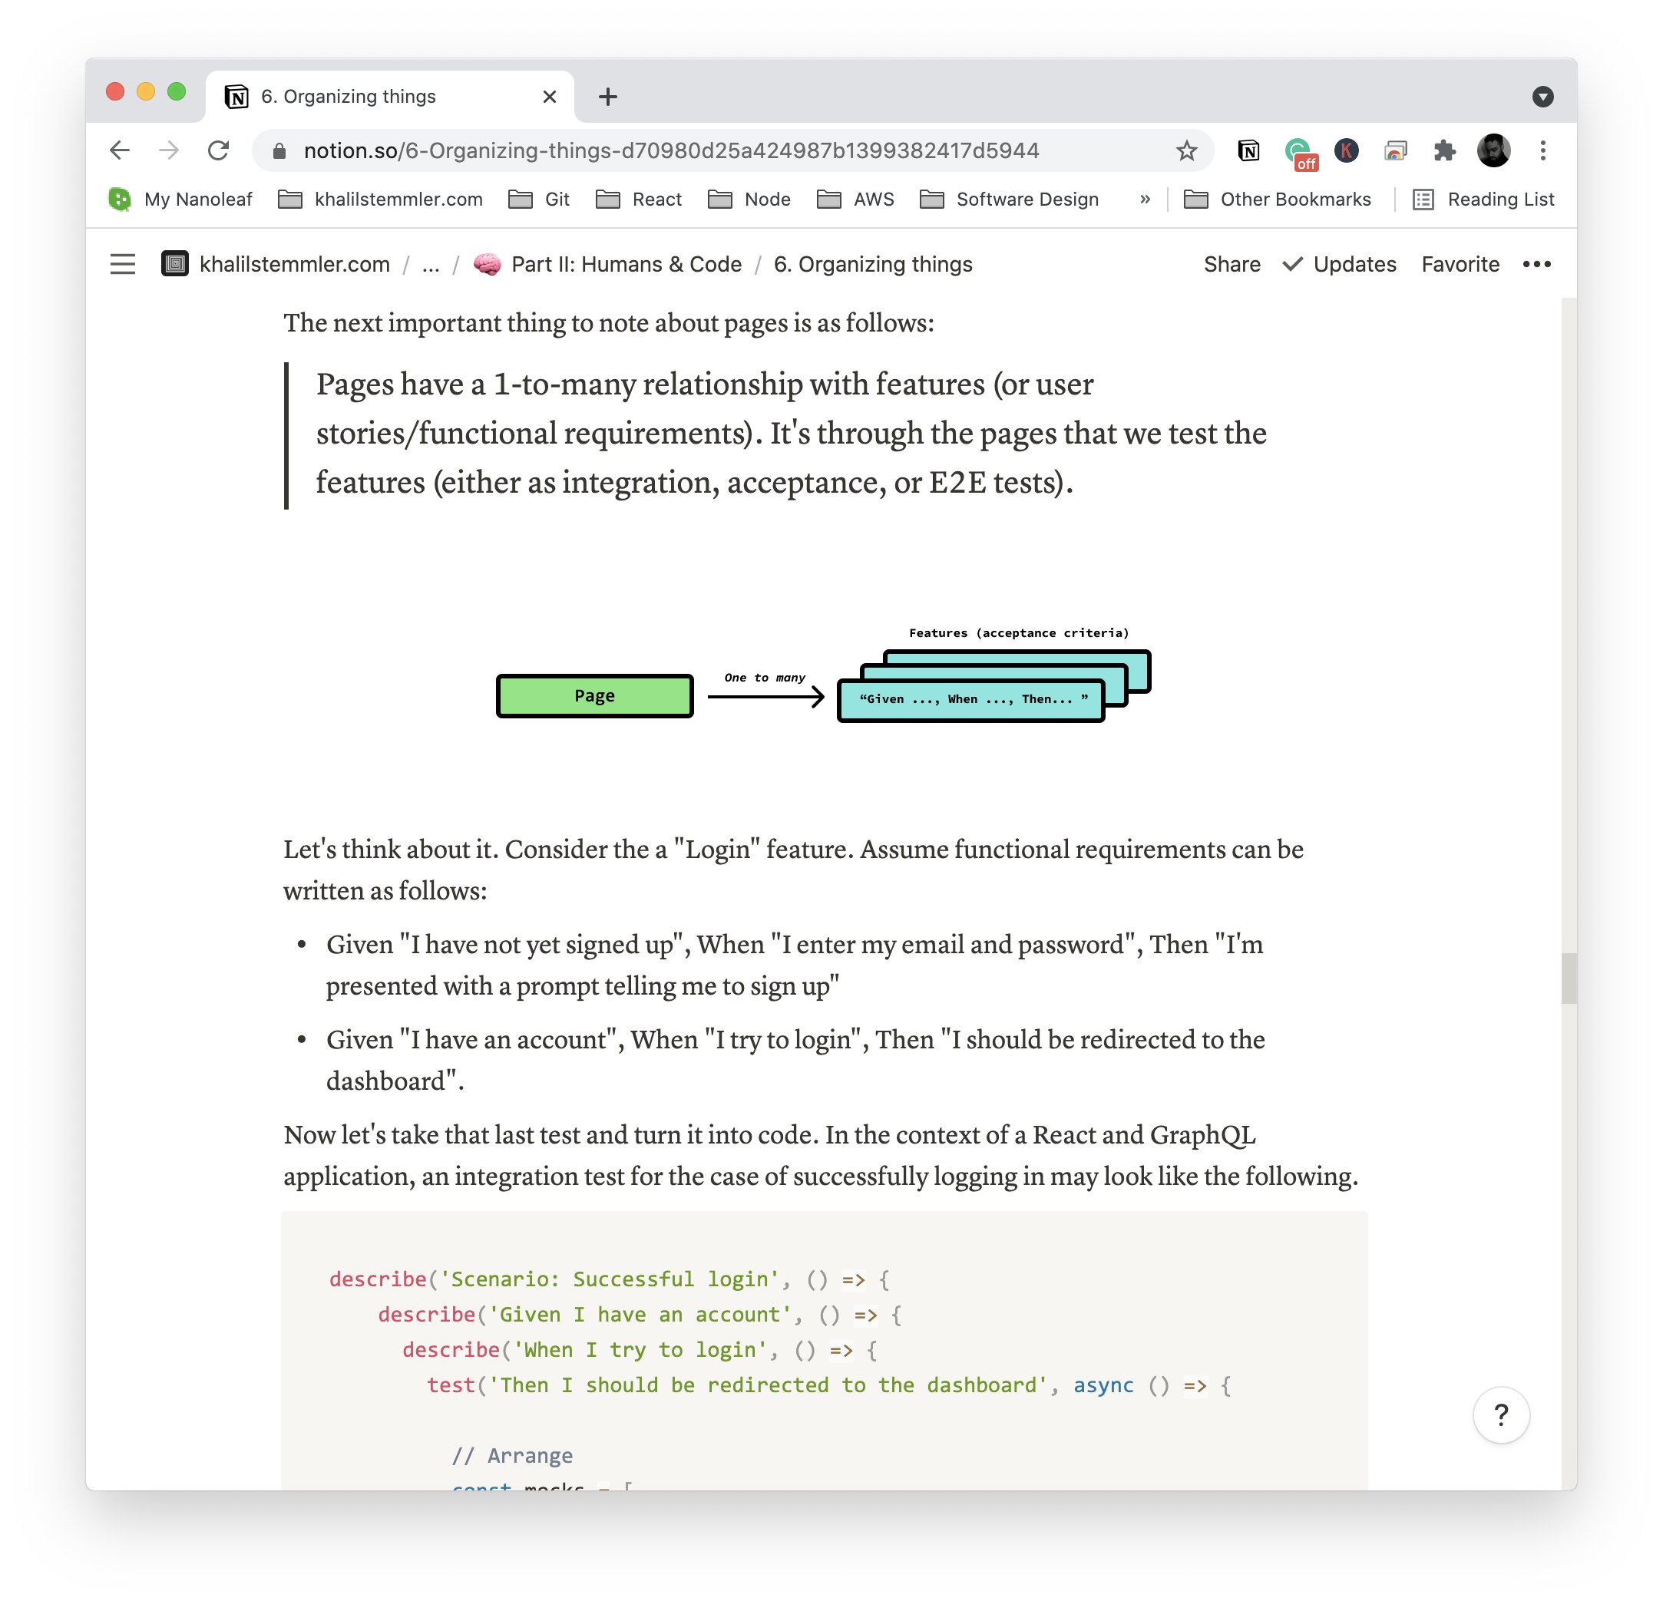Image resolution: width=1663 pixels, height=1604 pixels.
Task: Open the page options three-dot menu
Action: [x=1536, y=264]
